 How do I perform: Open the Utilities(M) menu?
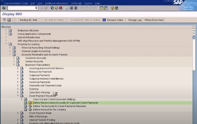(x=76, y=3)
